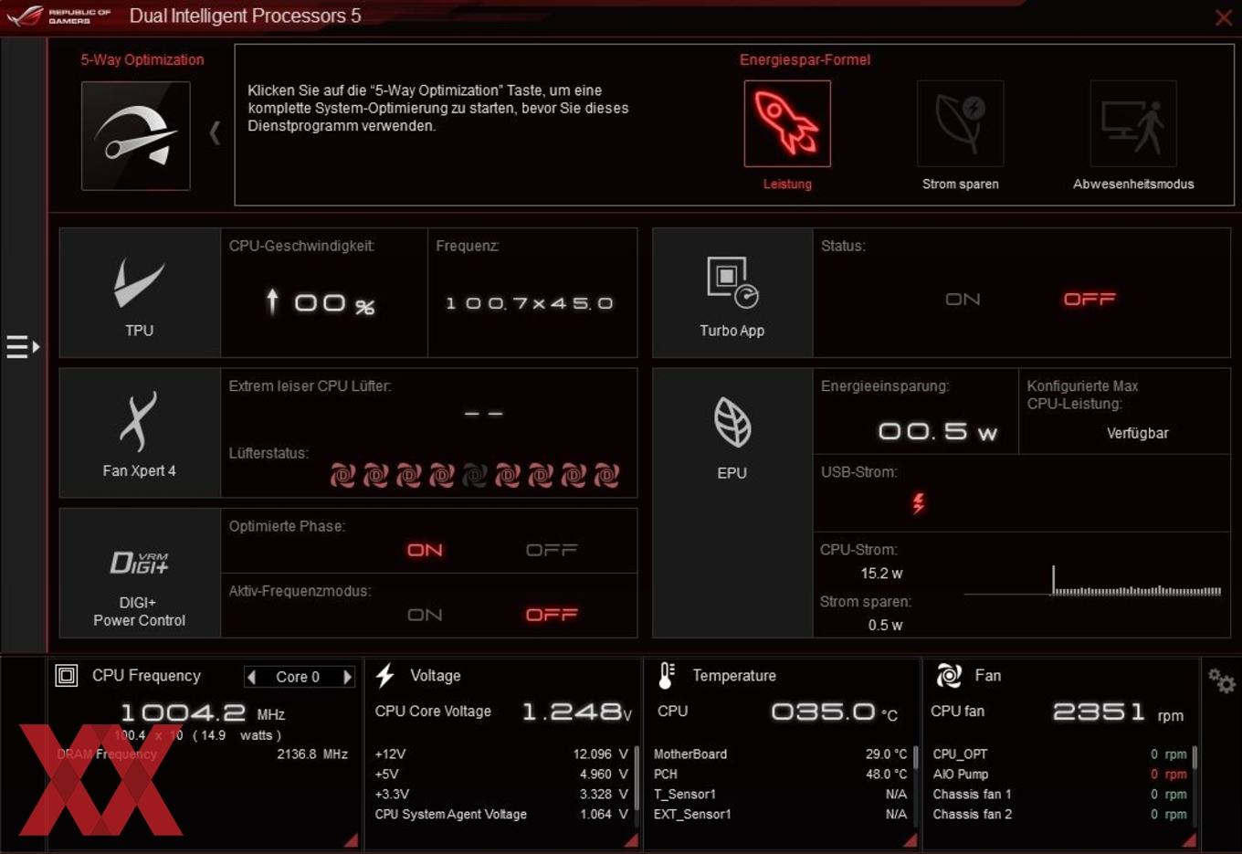Switch to next CPU core
Screen dimensions: 1242x854
pyautogui.click(x=347, y=677)
